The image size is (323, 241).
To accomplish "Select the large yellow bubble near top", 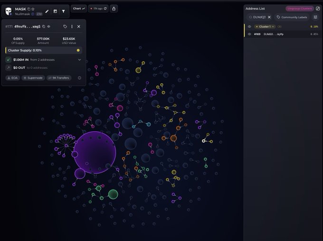I will pos(138,70).
